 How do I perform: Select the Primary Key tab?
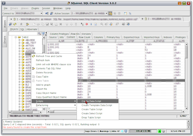pos(113,37)
